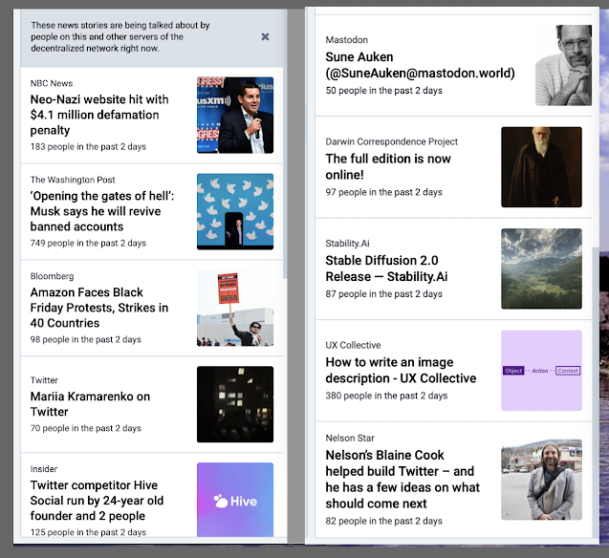Open 'Sune Auken' Mastodon profile headline

click(420, 65)
